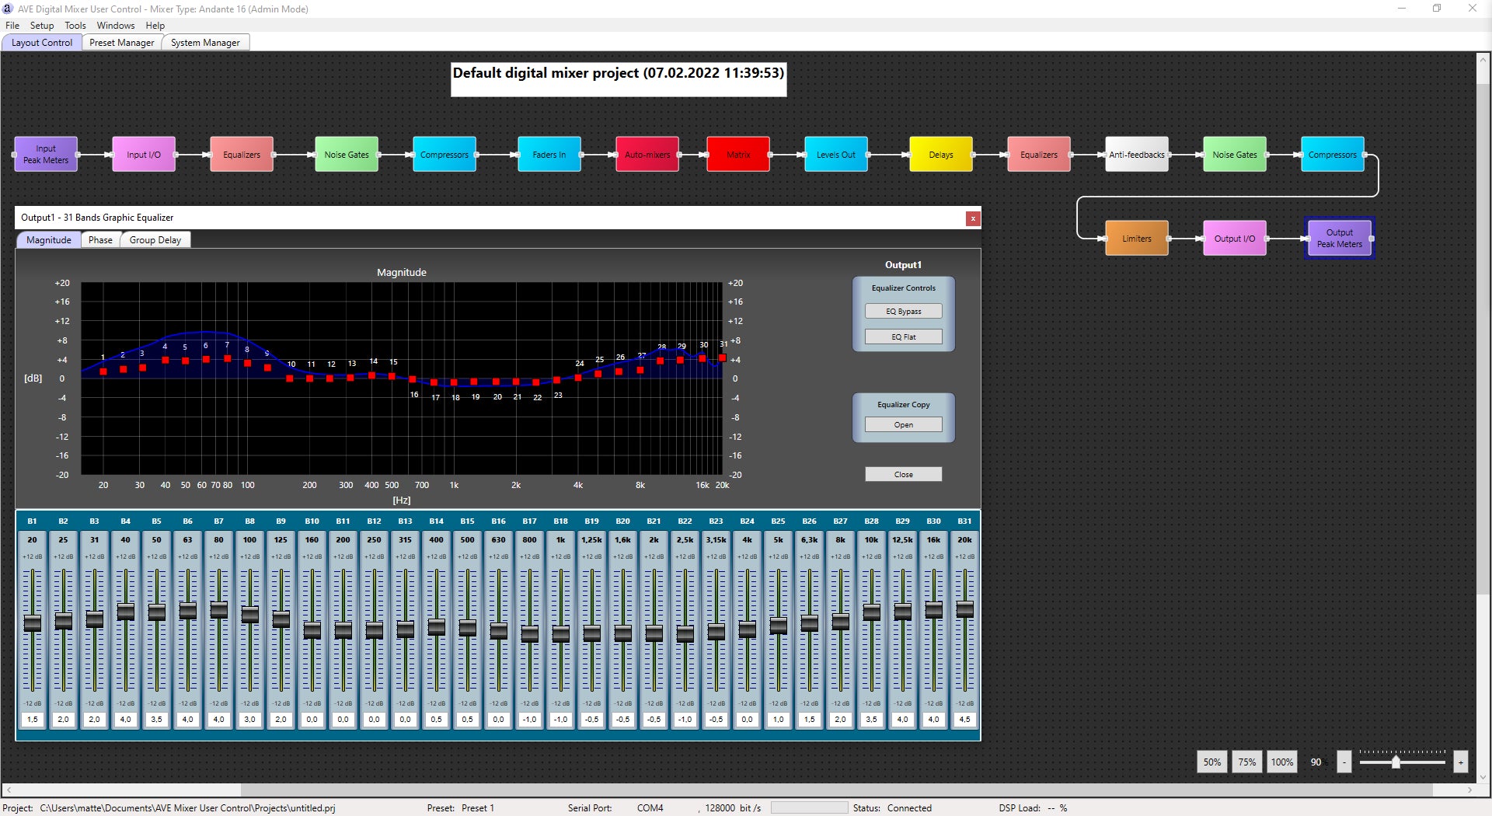Image resolution: width=1492 pixels, height=816 pixels.
Task: Toggle the EQ Bypass button
Action: tap(904, 311)
